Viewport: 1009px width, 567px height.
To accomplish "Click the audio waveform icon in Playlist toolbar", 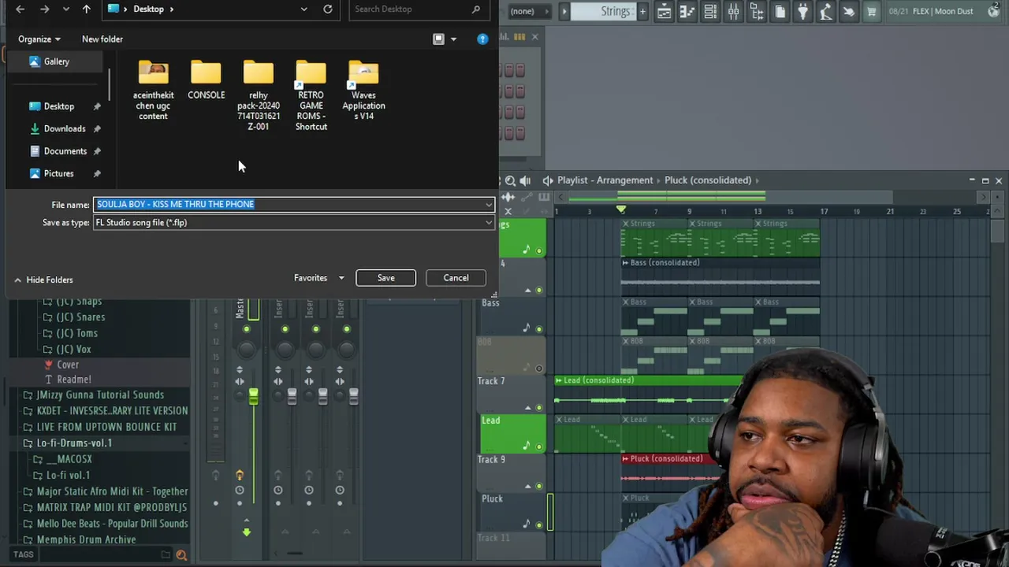I will [508, 197].
